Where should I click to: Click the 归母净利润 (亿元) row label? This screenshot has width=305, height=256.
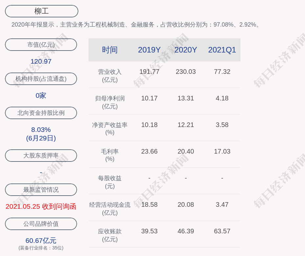pyautogui.click(x=110, y=102)
